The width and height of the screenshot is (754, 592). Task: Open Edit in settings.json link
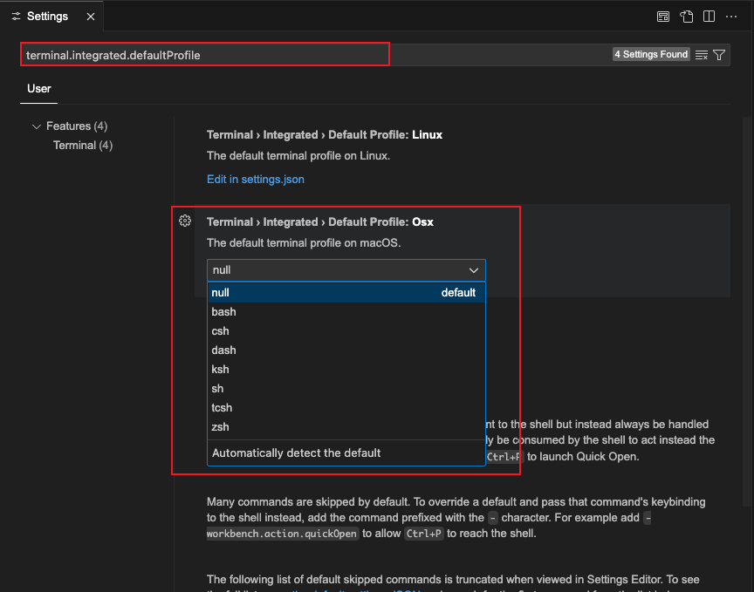tap(255, 179)
